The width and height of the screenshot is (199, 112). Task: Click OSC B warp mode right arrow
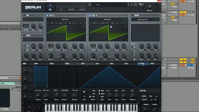(109, 57)
